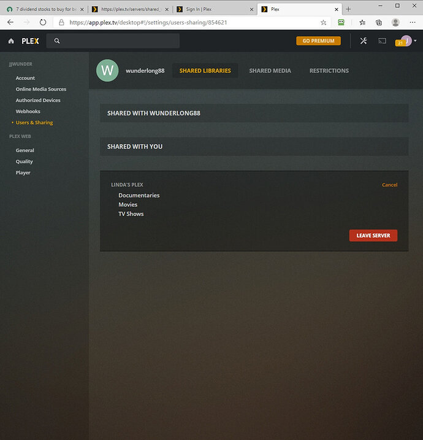Reload the page
423x440 pixels.
(43, 23)
